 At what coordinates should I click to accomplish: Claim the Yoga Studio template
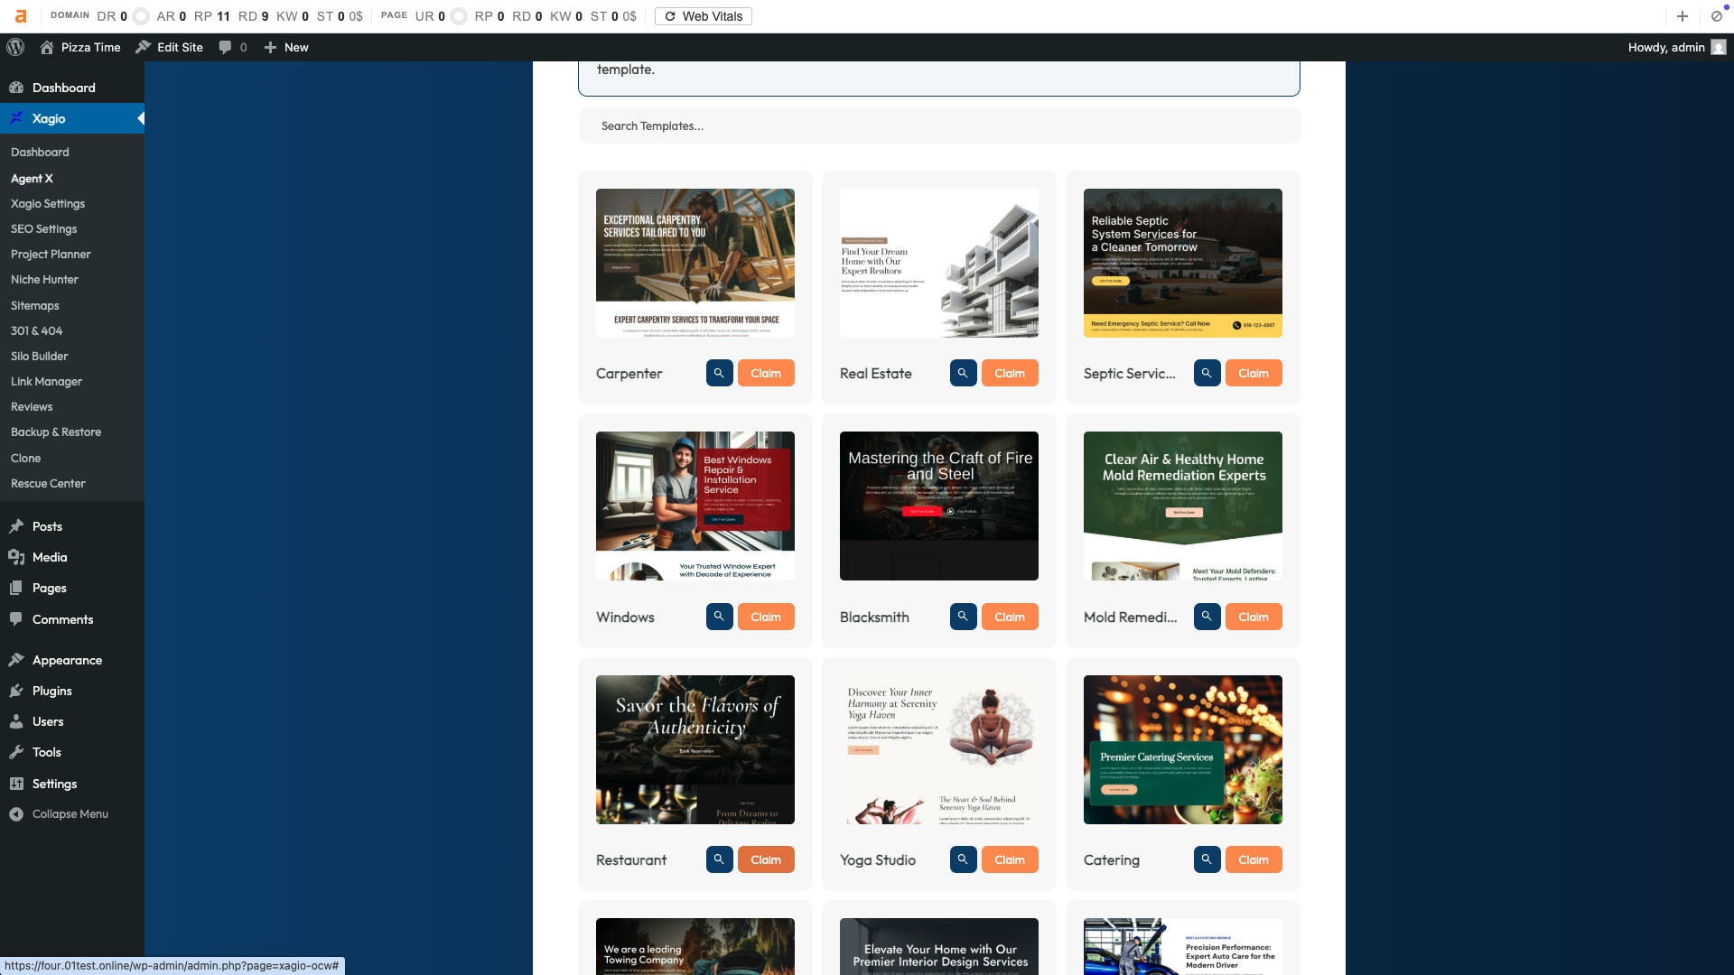1010,859
